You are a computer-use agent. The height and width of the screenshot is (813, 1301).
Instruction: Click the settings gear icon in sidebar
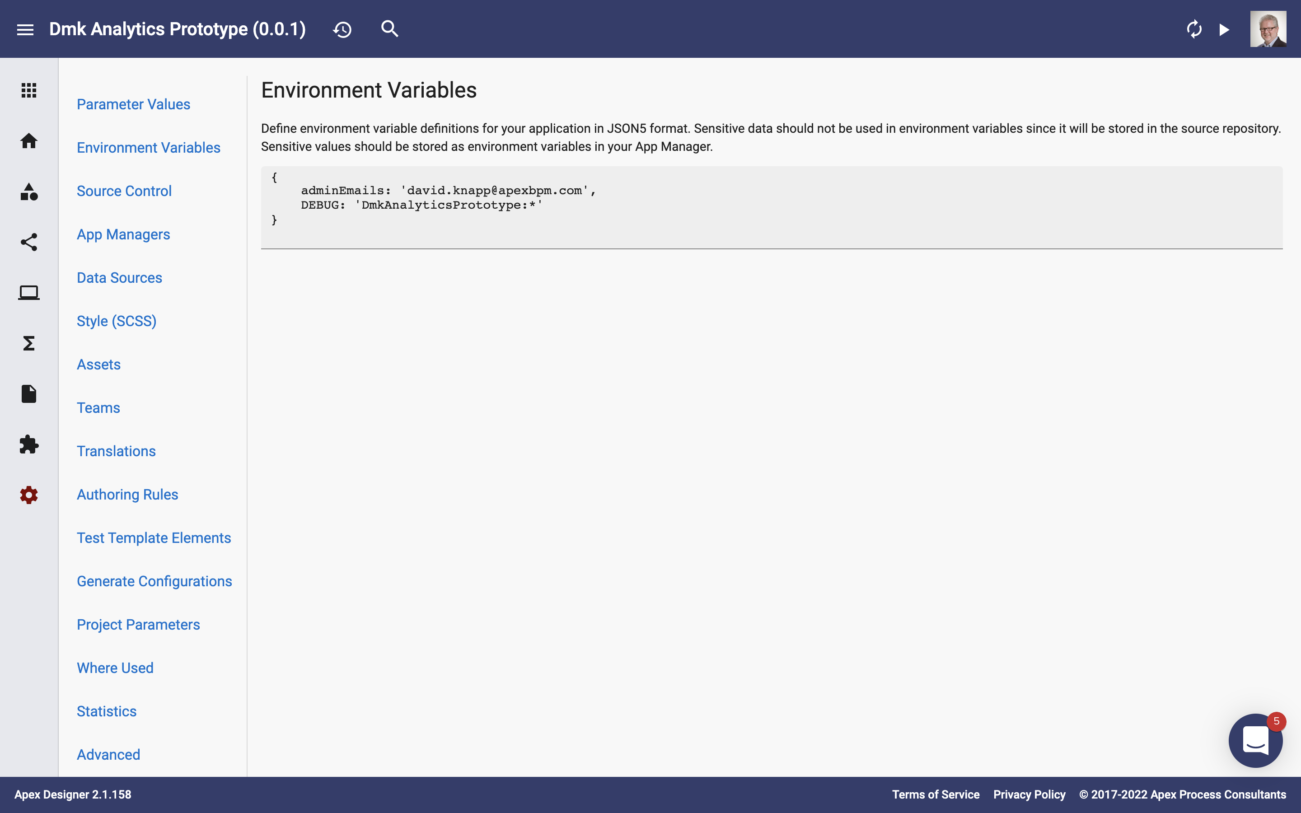pos(28,495)
